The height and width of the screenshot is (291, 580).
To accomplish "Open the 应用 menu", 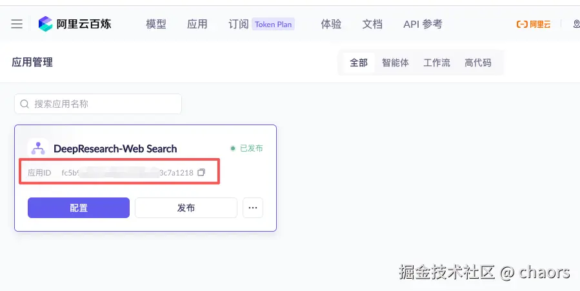I will click(197, 25).
